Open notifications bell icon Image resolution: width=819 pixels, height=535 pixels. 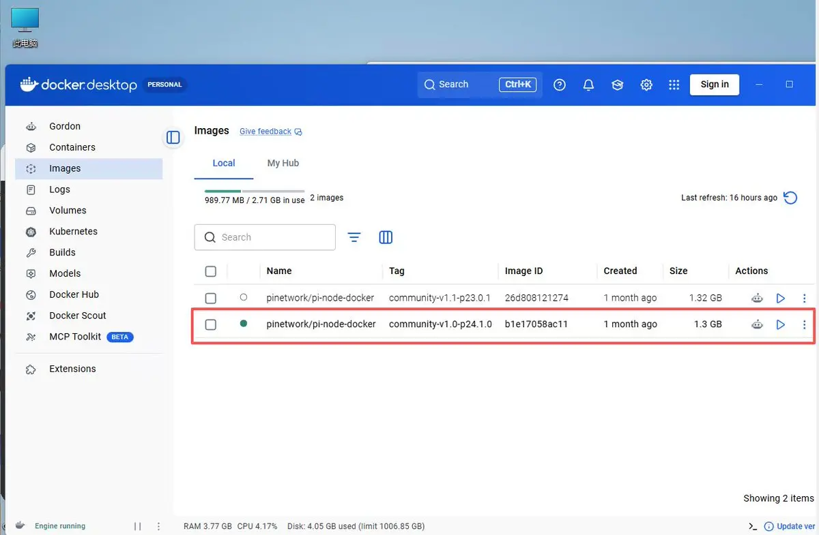[x=588, y=85]
